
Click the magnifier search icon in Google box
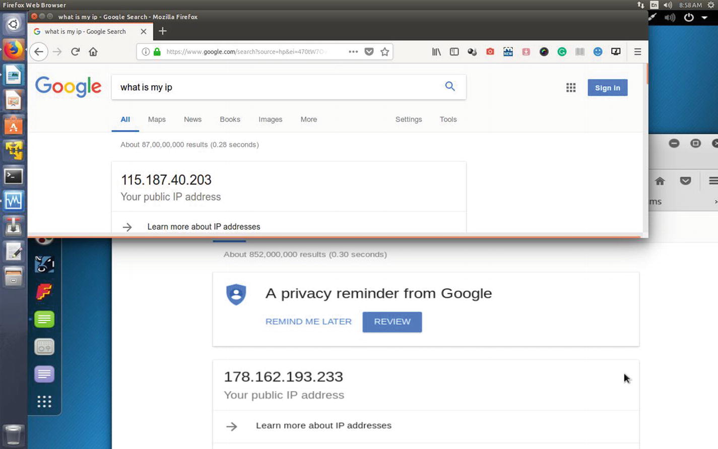450,86
